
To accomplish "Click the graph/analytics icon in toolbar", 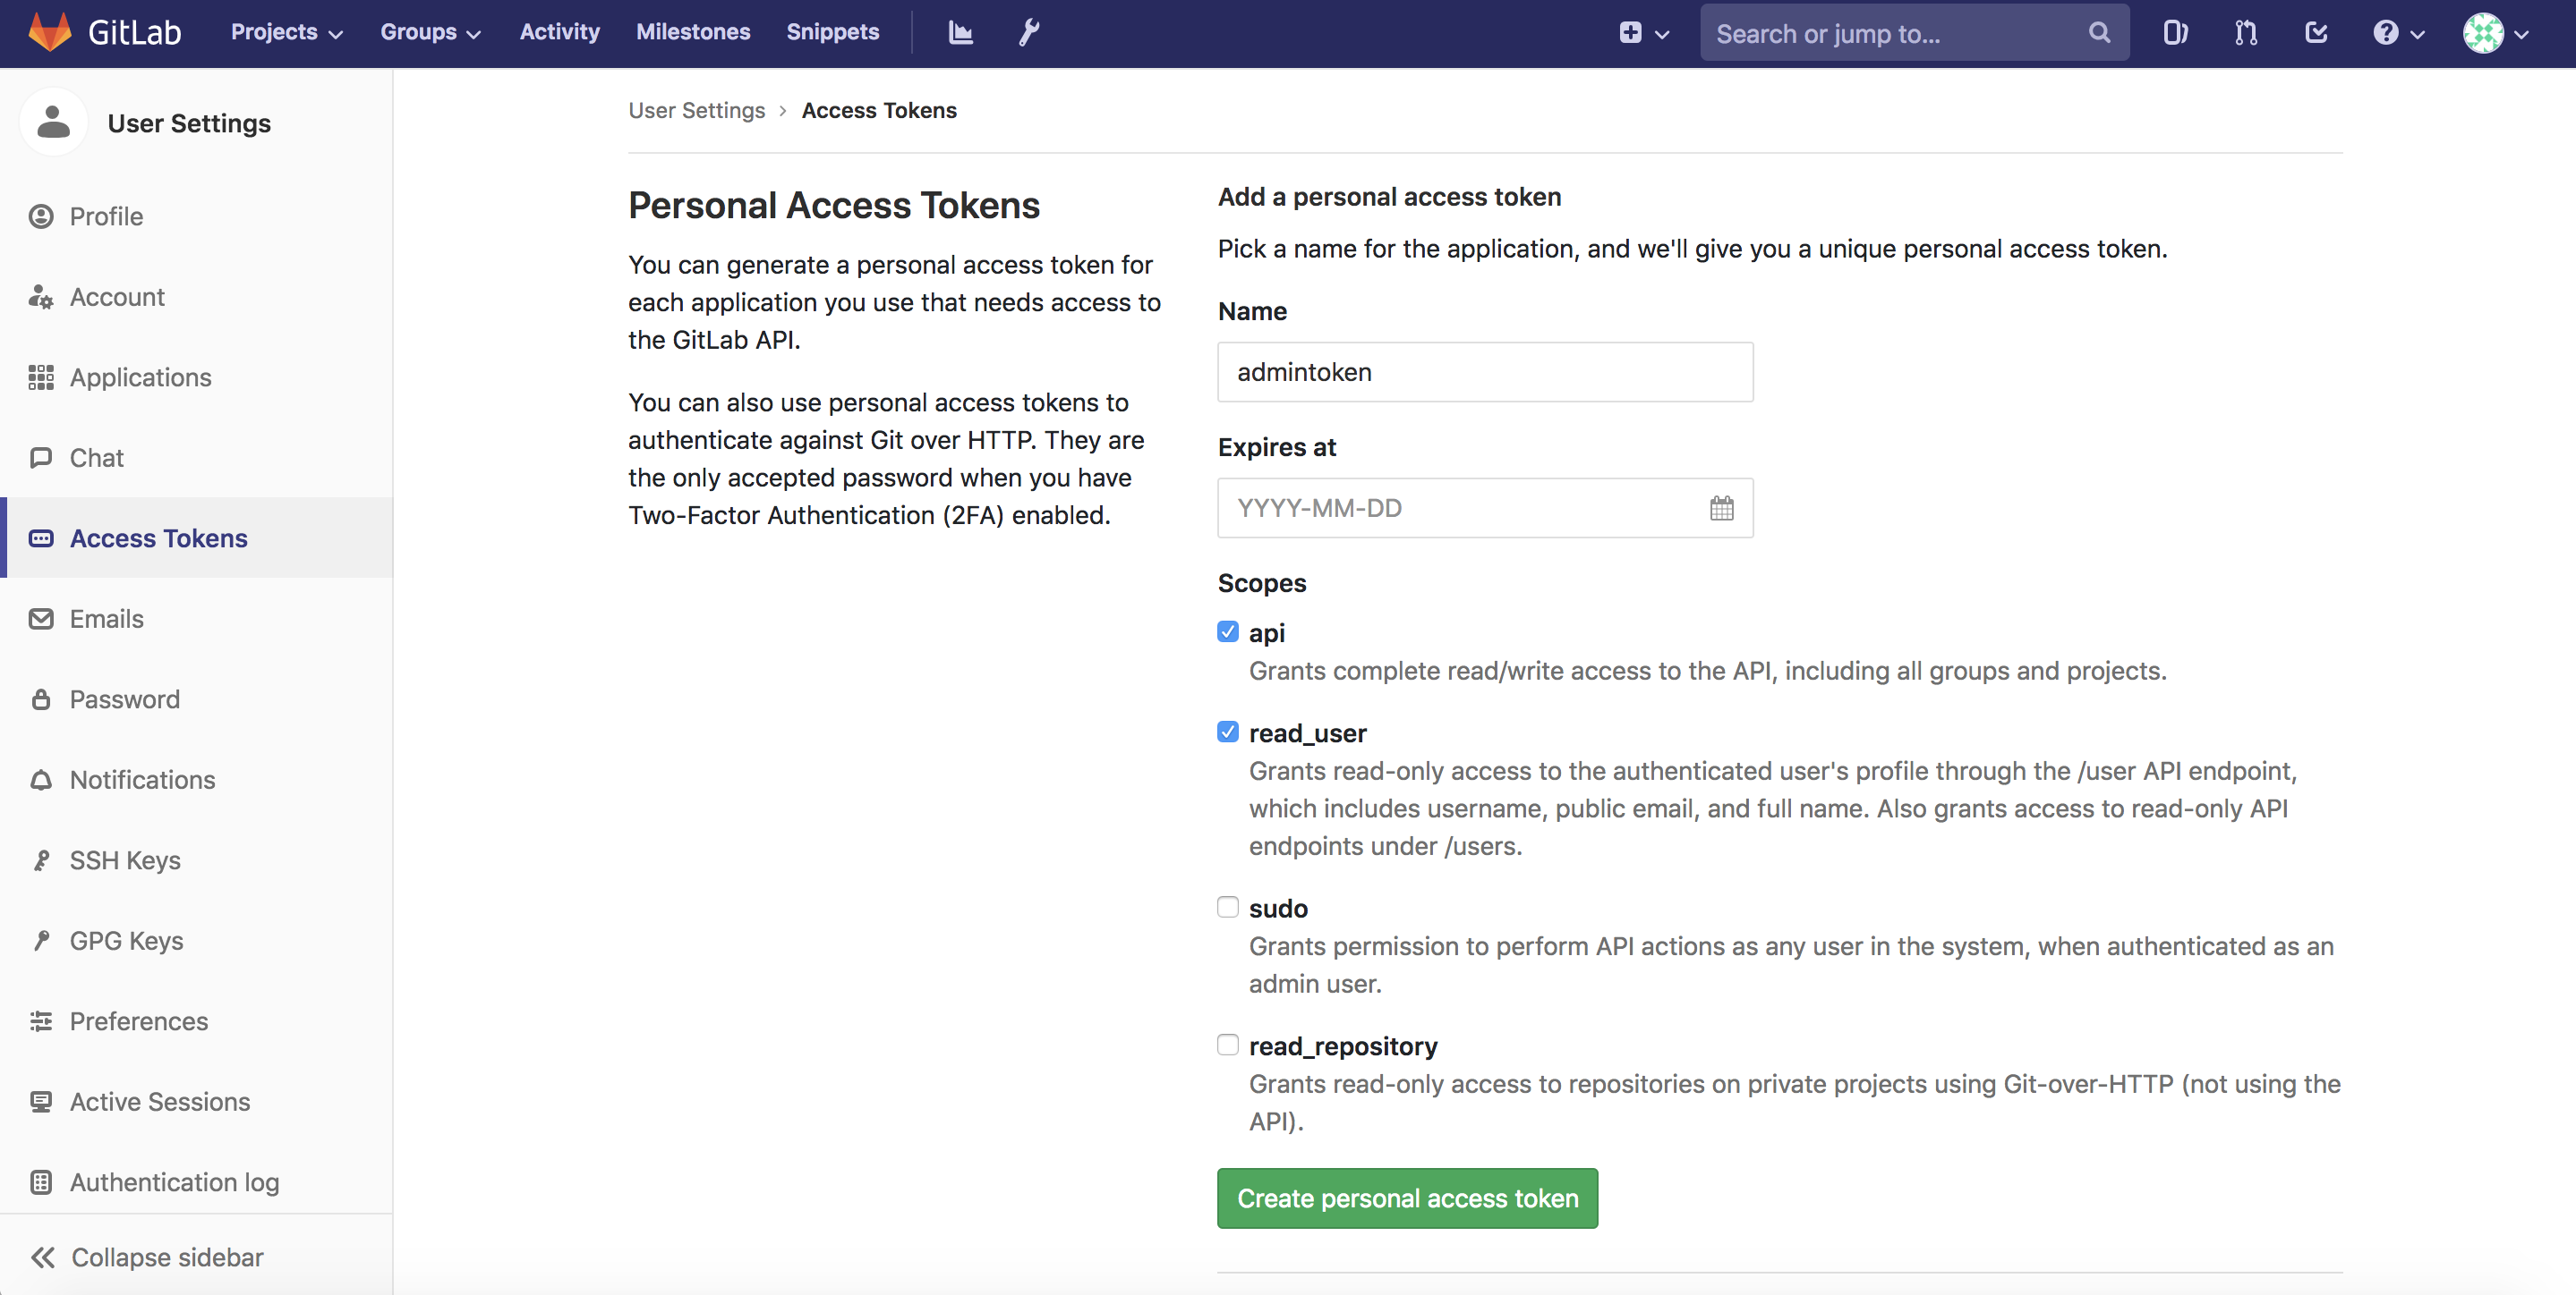I will (x=961, y=31).
